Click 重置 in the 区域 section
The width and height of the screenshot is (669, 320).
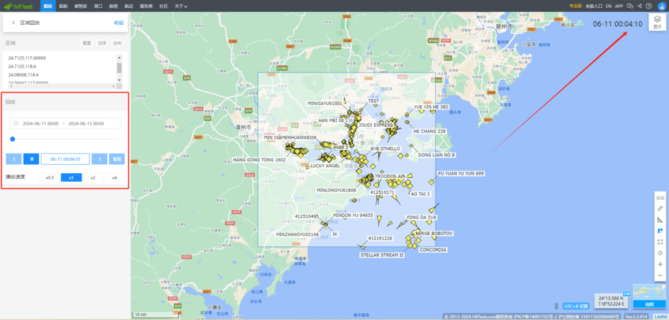tap(87, 43)
